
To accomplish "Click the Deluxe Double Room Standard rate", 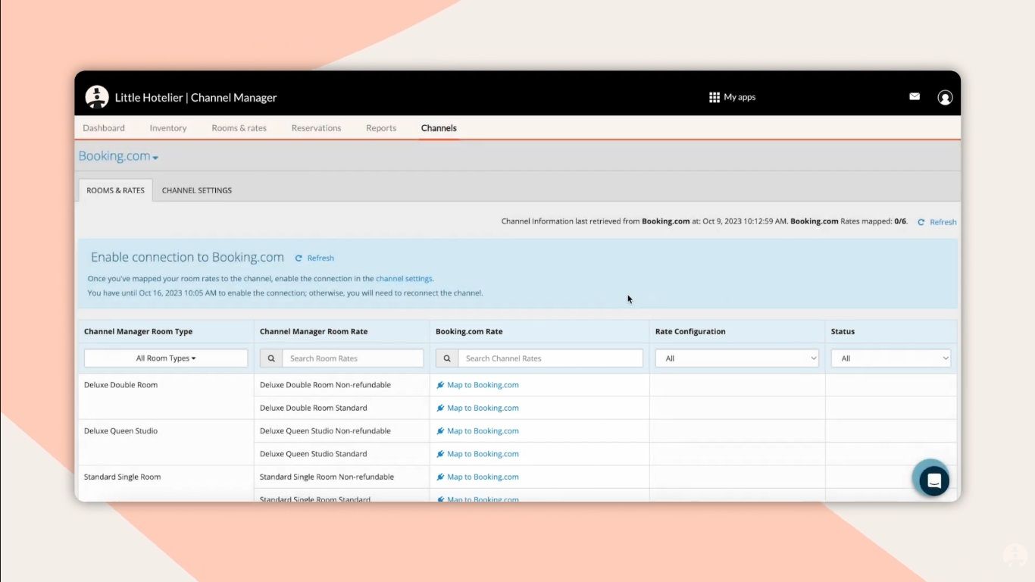I will [314, 408].
